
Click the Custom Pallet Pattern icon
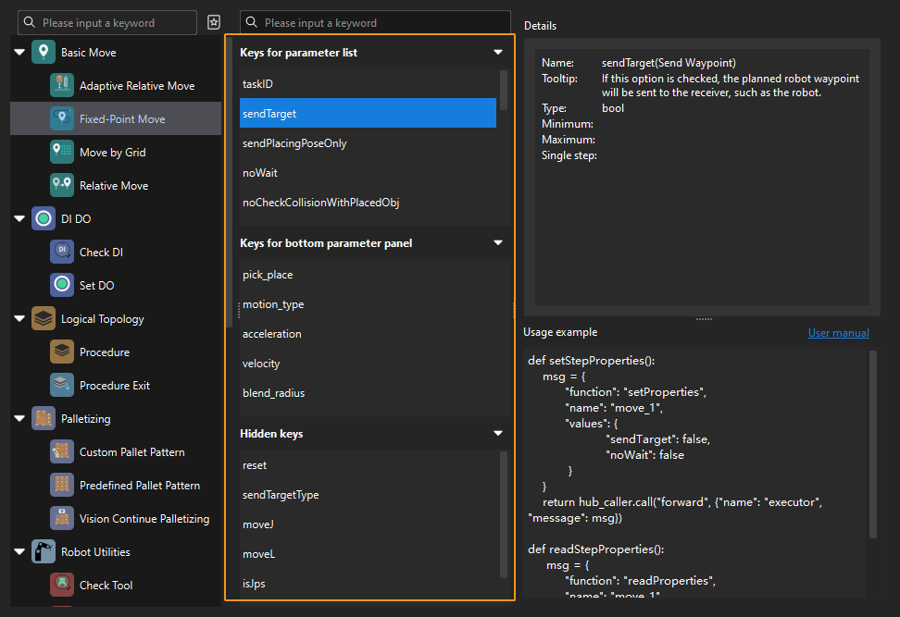click(62, 452)
